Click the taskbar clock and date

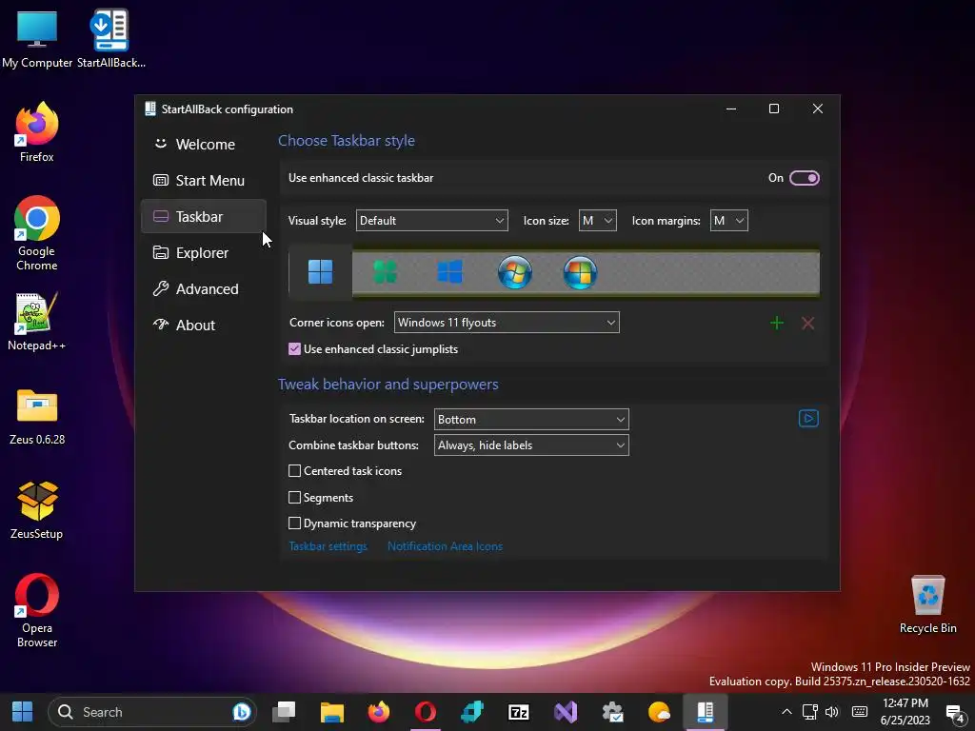tap(905, 712)
